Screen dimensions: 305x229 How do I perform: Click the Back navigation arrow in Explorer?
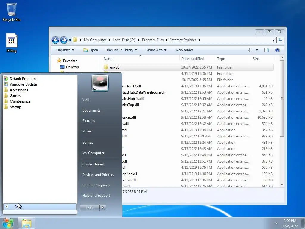point(55,40)
